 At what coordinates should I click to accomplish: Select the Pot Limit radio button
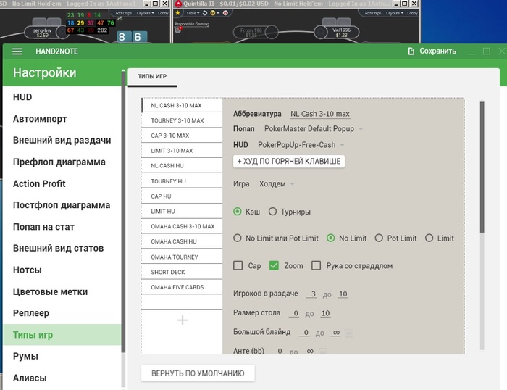tap(379, 238)
